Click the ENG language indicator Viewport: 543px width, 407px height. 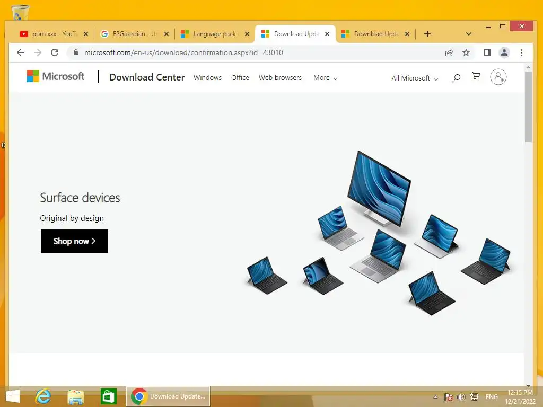pos(492,397)
